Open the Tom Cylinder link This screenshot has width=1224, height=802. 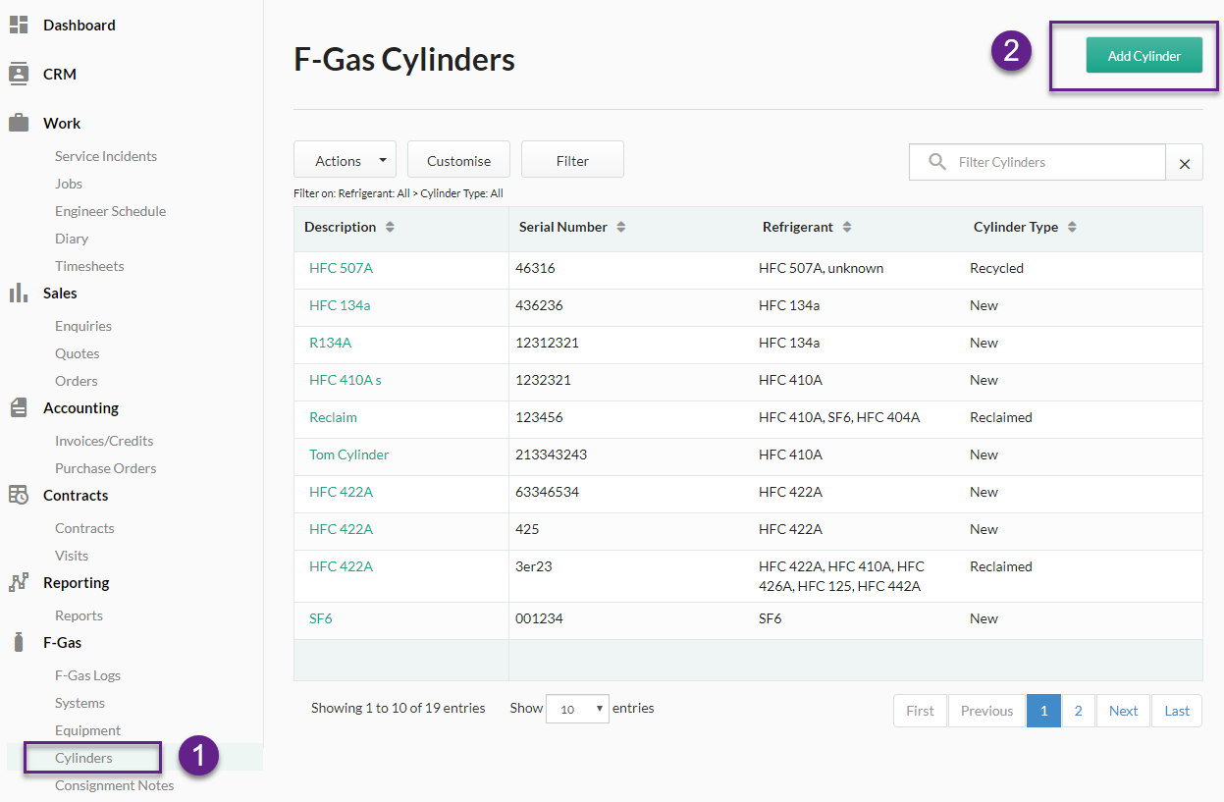(348, 454)
